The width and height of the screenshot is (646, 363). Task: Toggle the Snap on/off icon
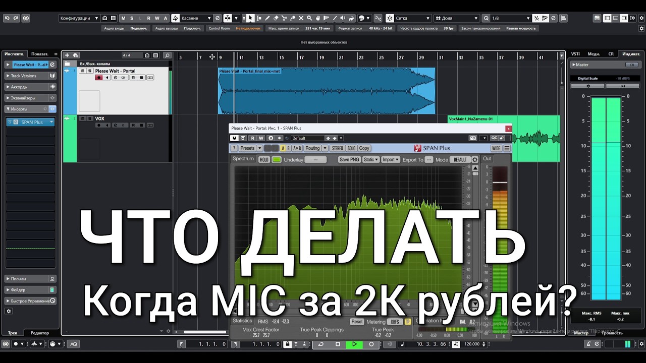pyautogui.click(x=390, y=18)
